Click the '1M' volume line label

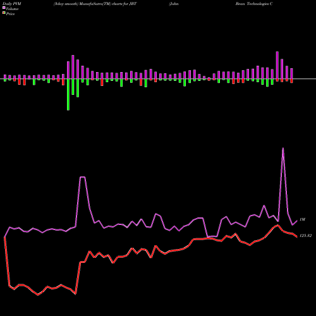pyautogui.click(x=302, y=219)
